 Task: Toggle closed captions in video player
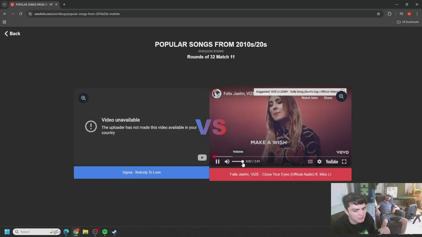click(x=310, y=162)
